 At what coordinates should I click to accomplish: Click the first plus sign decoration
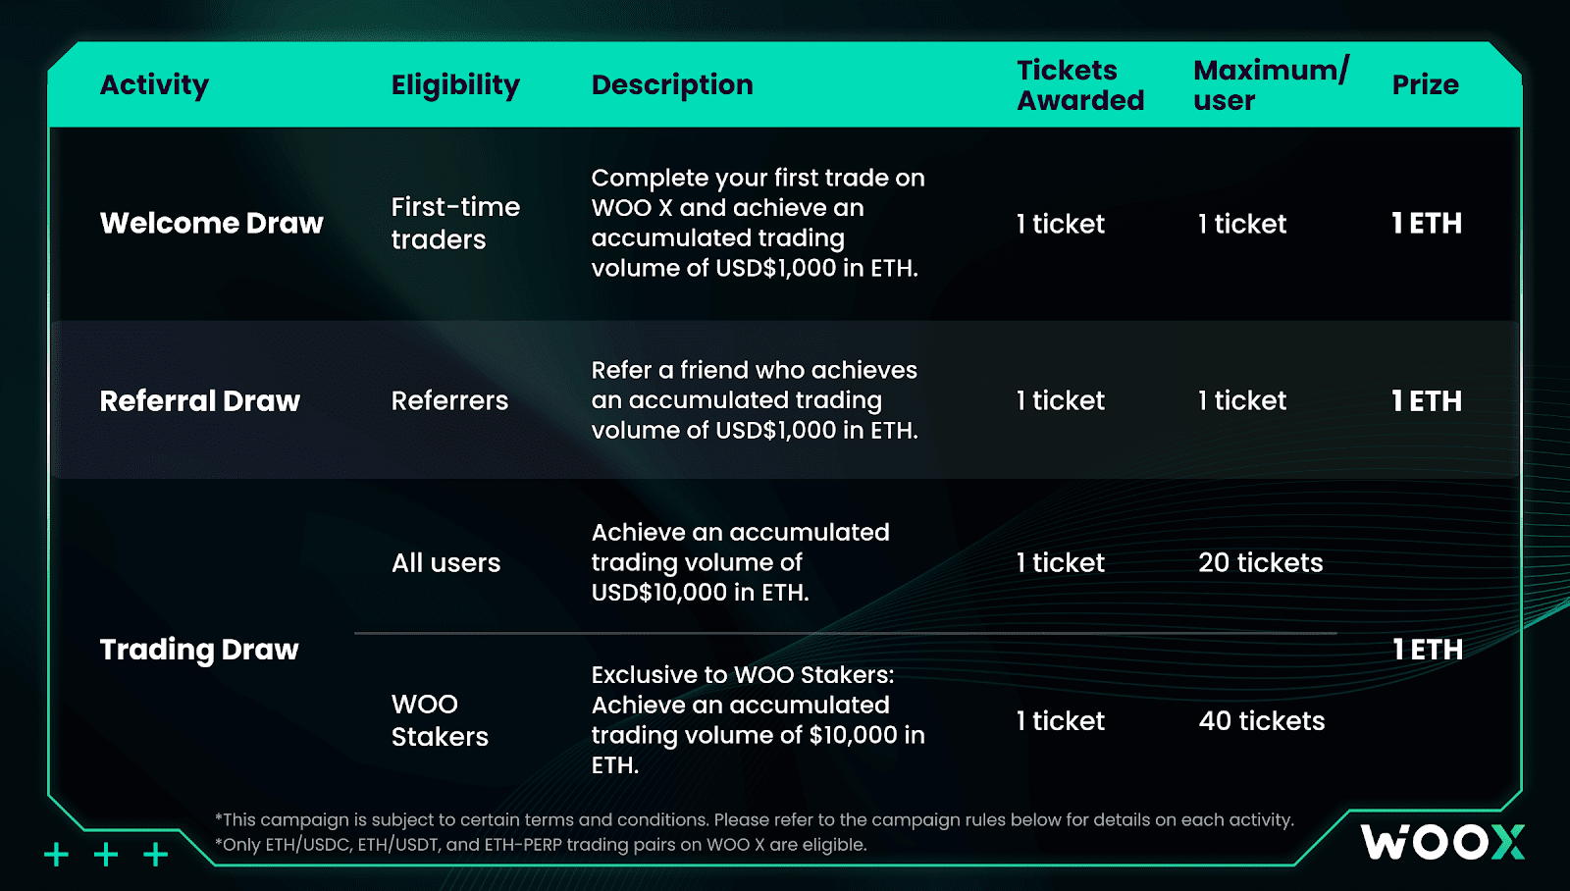click(x=57, y=855)
